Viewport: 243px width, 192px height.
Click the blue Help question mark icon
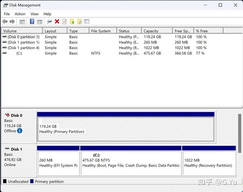[32, 22]
